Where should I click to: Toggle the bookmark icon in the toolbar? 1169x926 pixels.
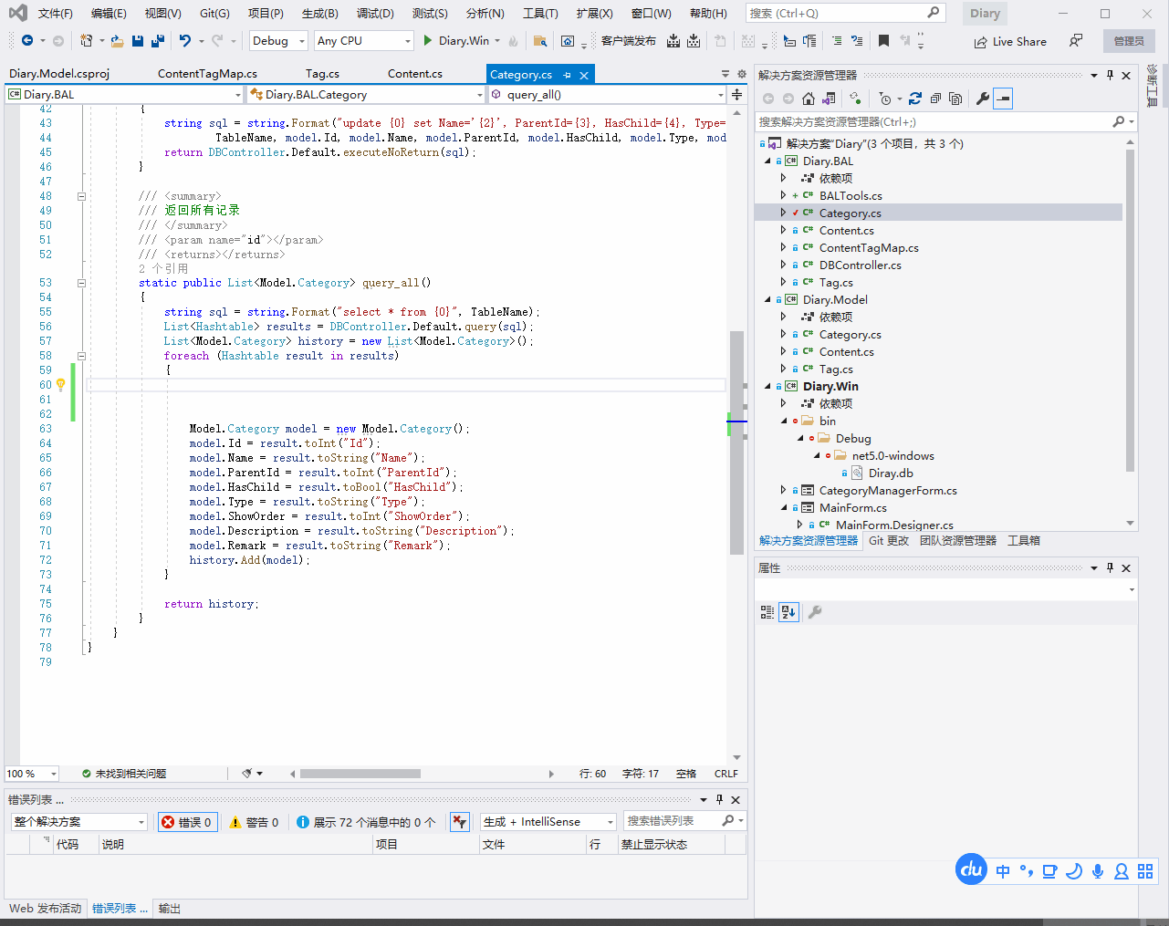pos(883,41)
